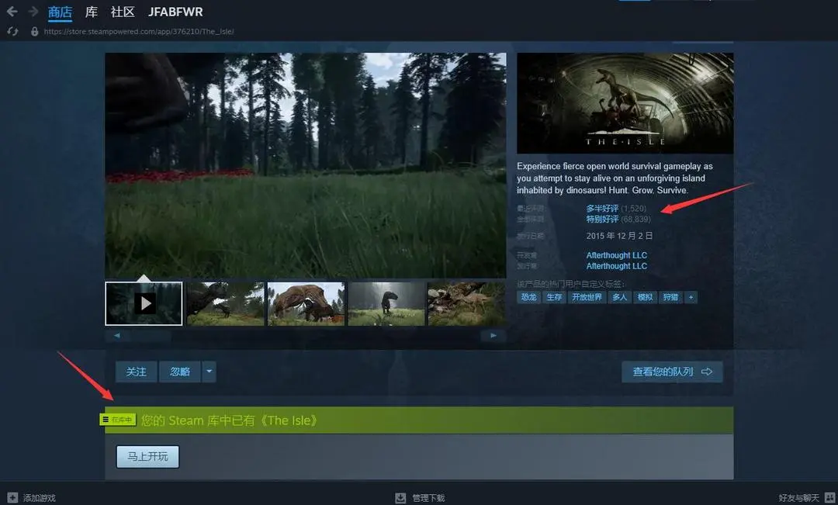
Task: Click The Isle header capsule image
Action: (x=625, y=103)
